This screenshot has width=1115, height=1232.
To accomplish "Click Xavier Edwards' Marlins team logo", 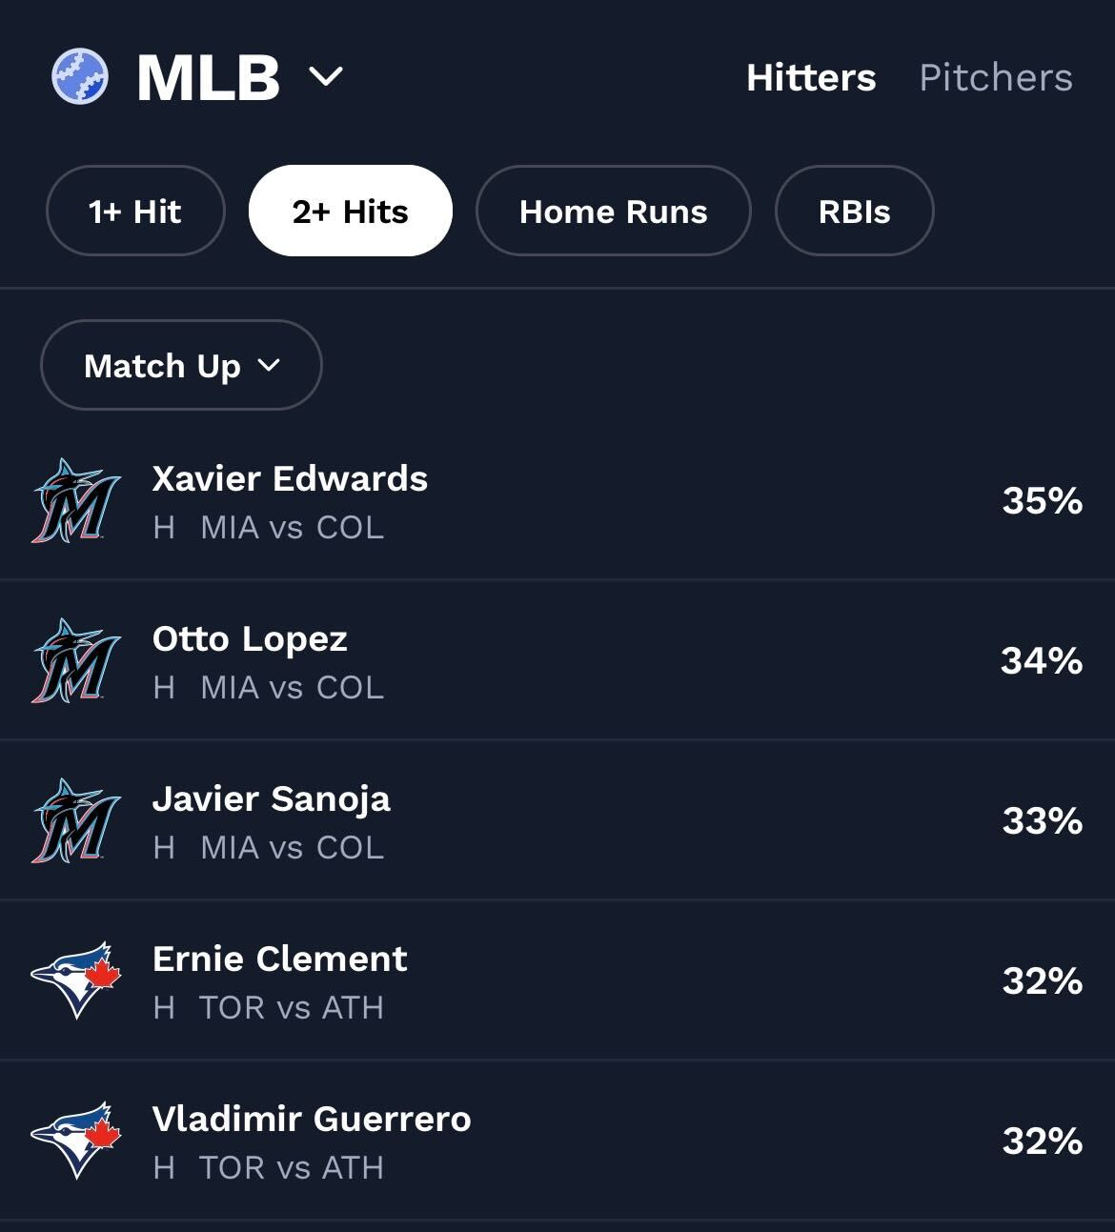I will tap(75, 501).
